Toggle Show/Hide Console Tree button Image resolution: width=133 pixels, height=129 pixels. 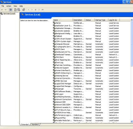(11, 10)
